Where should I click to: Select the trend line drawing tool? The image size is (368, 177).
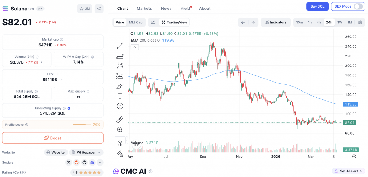(120, 46)
